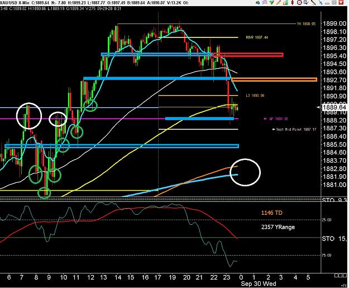Screen dimensions: 349x288
Task: Click the middle small square button at bottom right
Action: [x=340, y=276]
